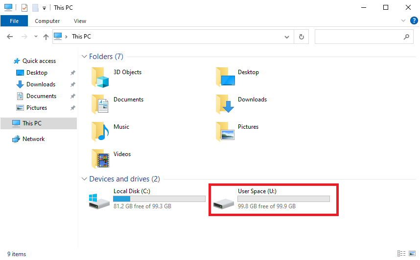Click the Videos folder label

[x=122, y=154]
